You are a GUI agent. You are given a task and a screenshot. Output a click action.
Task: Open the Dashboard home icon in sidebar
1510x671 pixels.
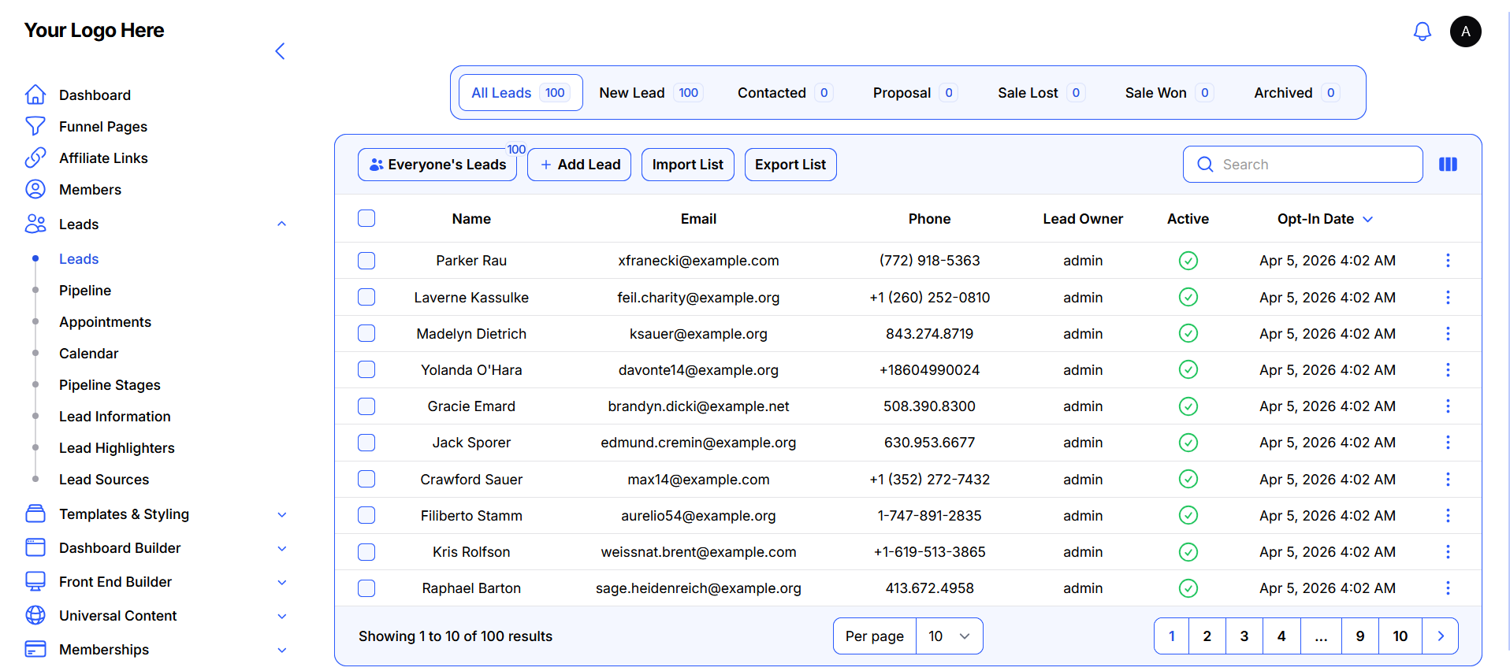35,95
